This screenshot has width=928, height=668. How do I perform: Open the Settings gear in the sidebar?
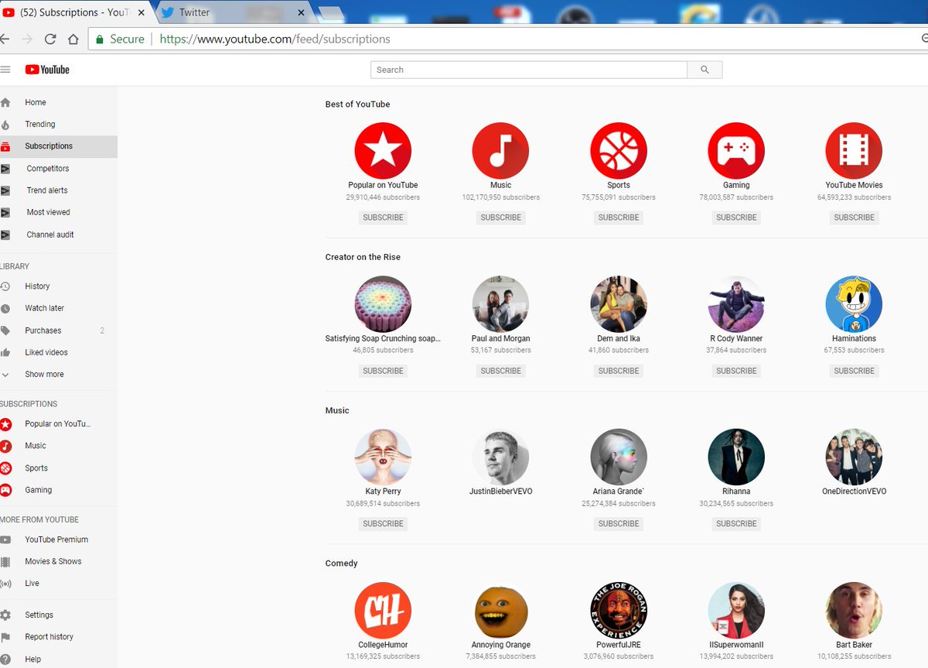point(5,615)
